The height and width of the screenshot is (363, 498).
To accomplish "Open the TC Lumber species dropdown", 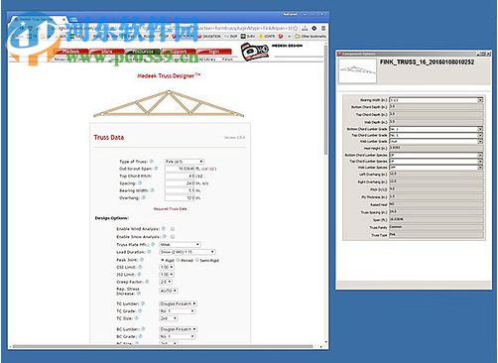I will tap(179, 303).
